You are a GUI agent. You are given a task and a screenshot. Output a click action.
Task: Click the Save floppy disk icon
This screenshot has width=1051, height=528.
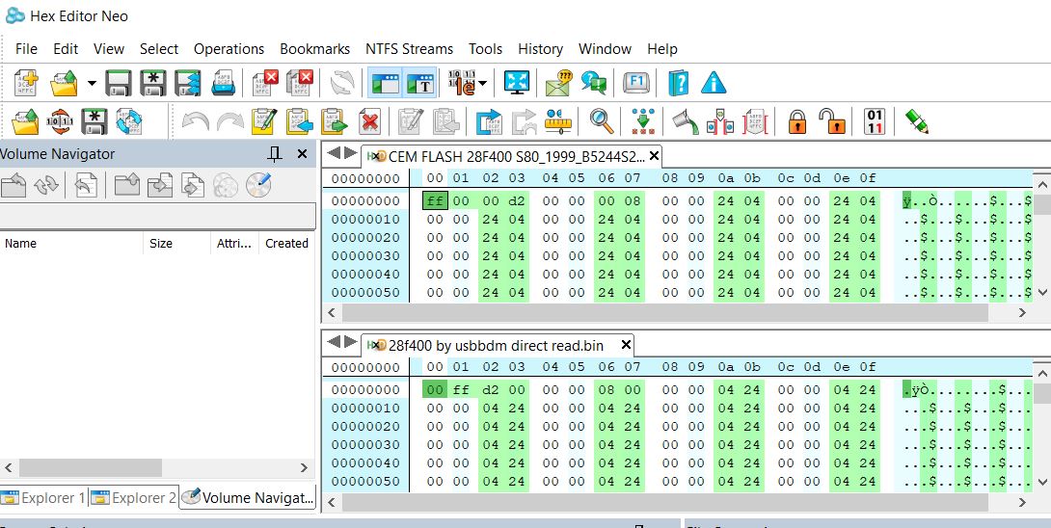tap(119, 83)
